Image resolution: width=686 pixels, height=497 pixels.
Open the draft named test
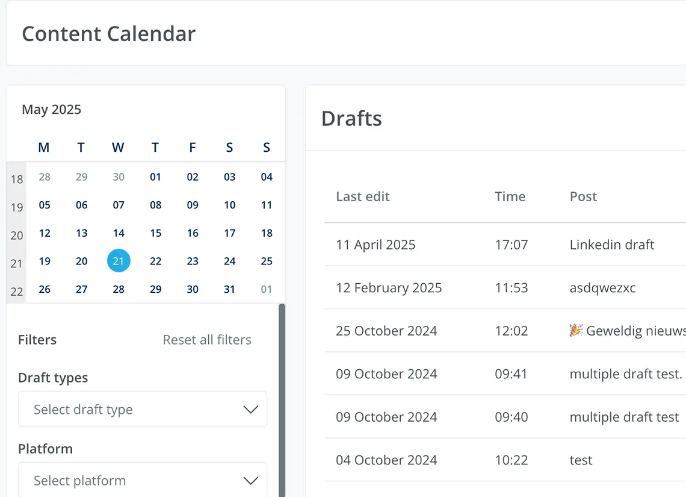pos(581,460)
